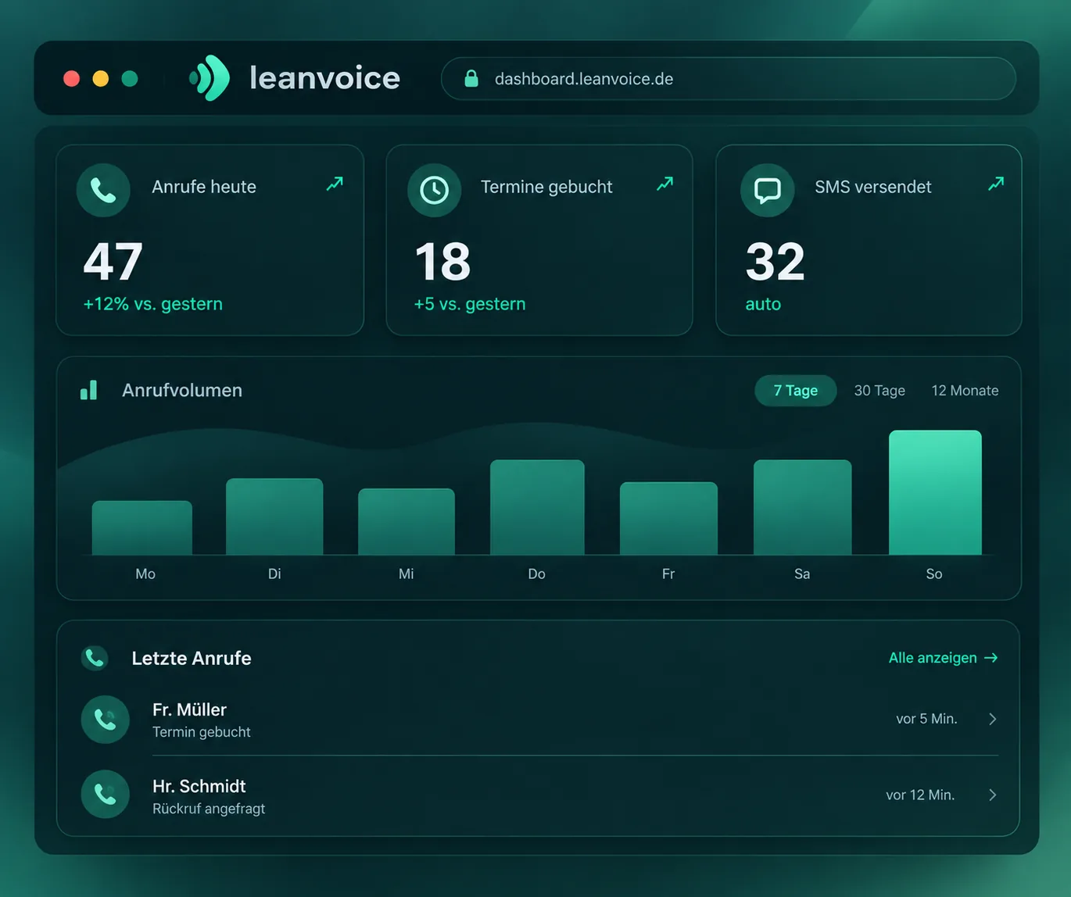Click trend arrow on Termine gebucht card
The image size is (1071, 897).
[x=664, y=184]
